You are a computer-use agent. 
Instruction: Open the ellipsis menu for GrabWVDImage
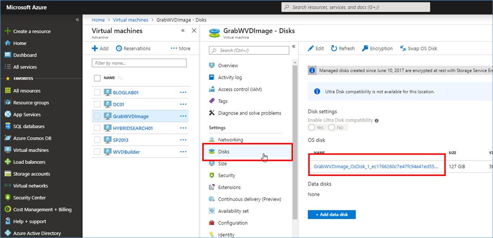[x=183, y=116]
